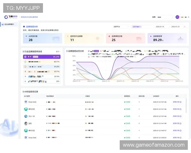191x153 pixels.
Task: Click the user avatar in top right
Action: pyautogui.click(x=177, y=17)
